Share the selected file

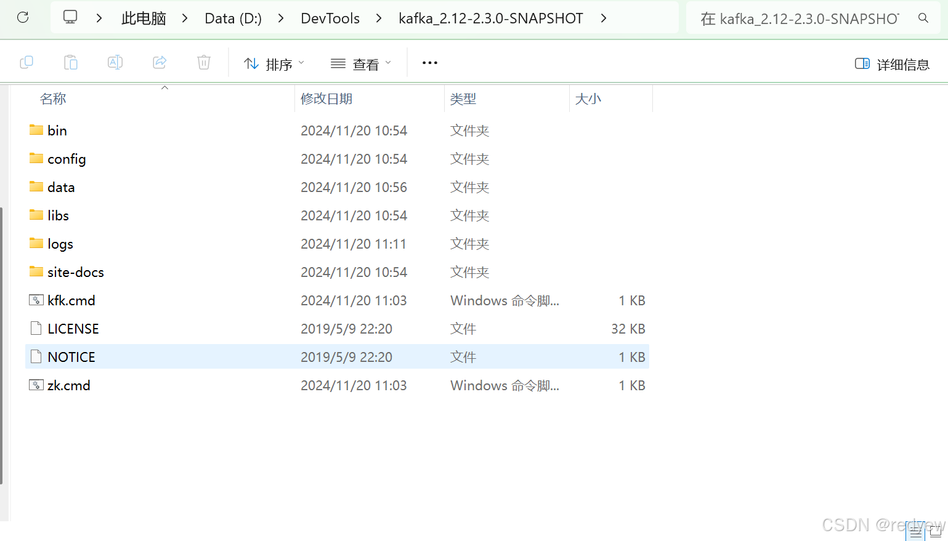(159, 62)
